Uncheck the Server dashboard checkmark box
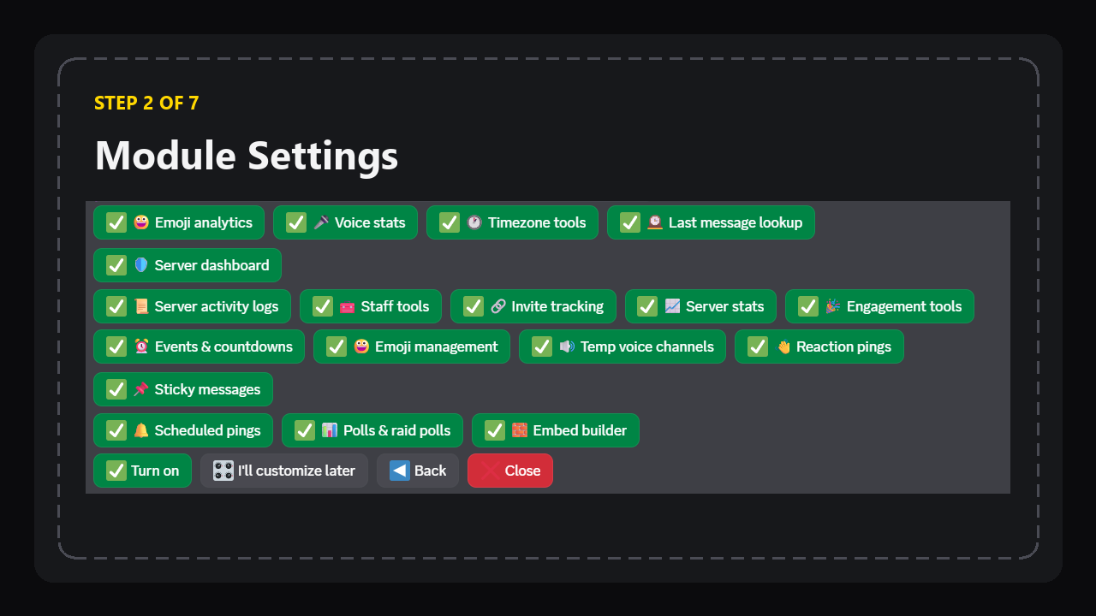The image size is (1096, 616). [116, 265]
